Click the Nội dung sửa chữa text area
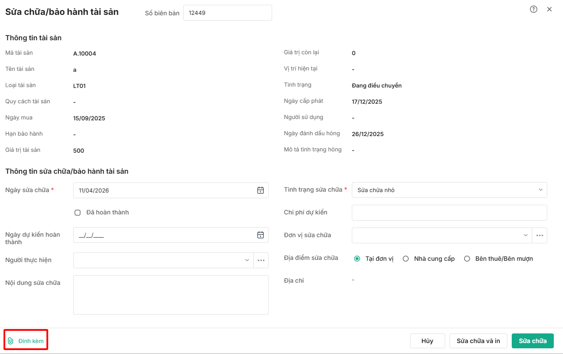This screenshot has height=354, width=563. 170,294
